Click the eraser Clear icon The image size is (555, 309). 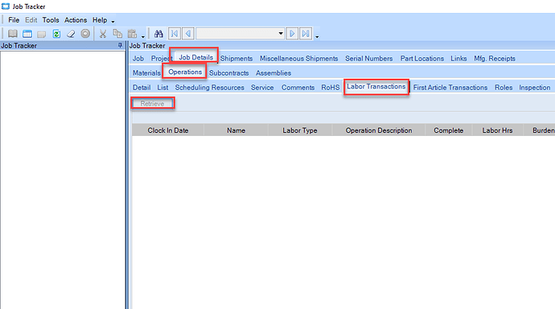pos(71,34)
